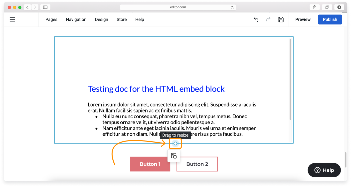
Task: Click the browser forward arrow
Action: (x=35, y=7)
